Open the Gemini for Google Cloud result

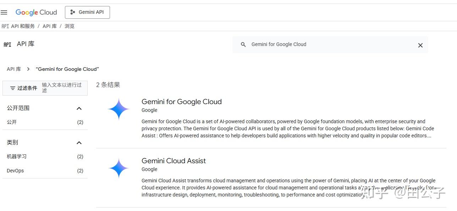182,102
